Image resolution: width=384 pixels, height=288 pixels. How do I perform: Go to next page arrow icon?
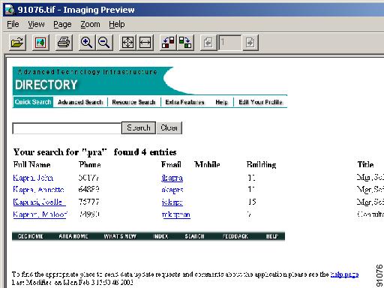[x=250, y=43]
